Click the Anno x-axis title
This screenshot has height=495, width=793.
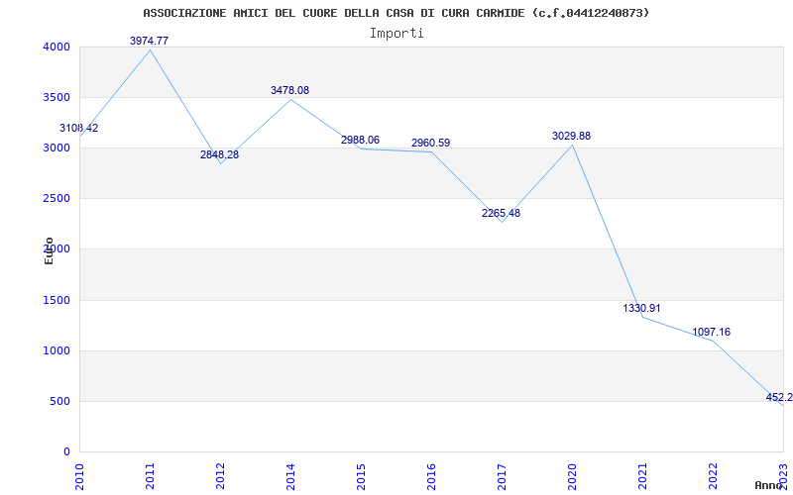pyautogui.click(x=768, y=485)
